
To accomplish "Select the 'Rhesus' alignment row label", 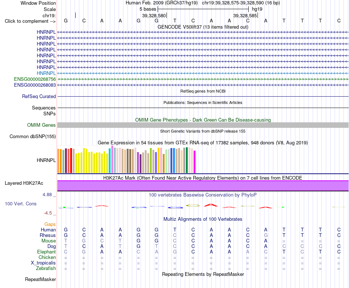I will click(48, 235).
